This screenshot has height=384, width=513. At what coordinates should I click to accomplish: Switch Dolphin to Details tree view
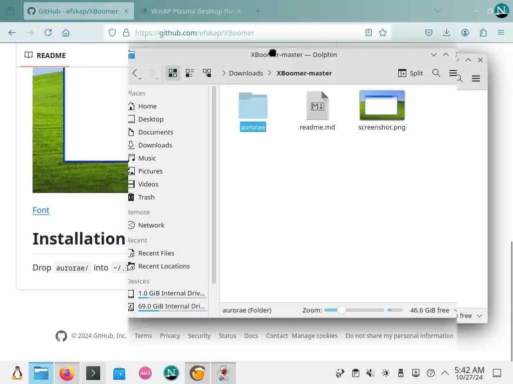pos(207,73)
